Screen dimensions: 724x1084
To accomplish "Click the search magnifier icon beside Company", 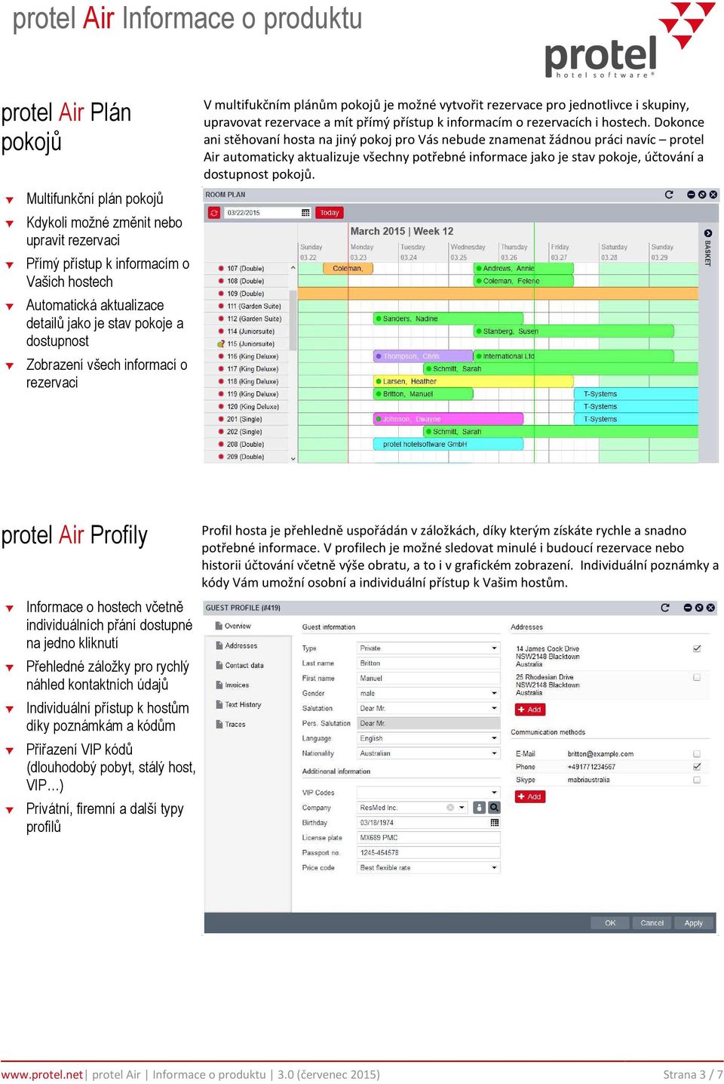I will coord(495,808).
